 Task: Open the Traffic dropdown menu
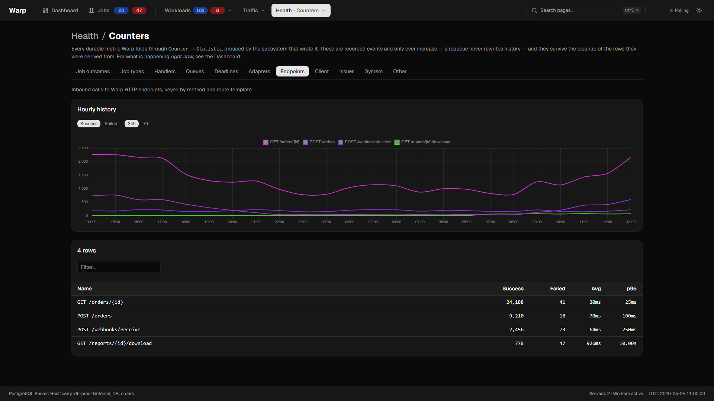(254, 10)
